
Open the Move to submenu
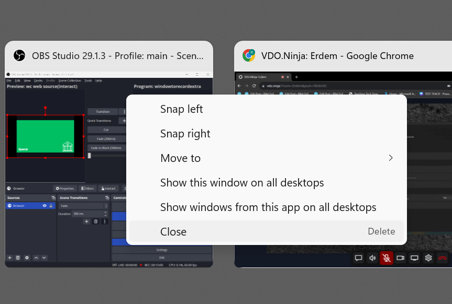point(267,158)
